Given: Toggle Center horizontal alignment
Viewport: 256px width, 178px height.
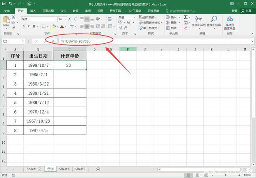Looking at the screenshot, I should 87,26.
